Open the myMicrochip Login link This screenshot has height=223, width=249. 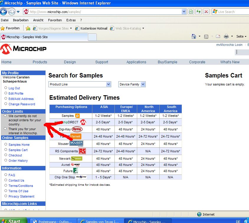pos(229,45)
